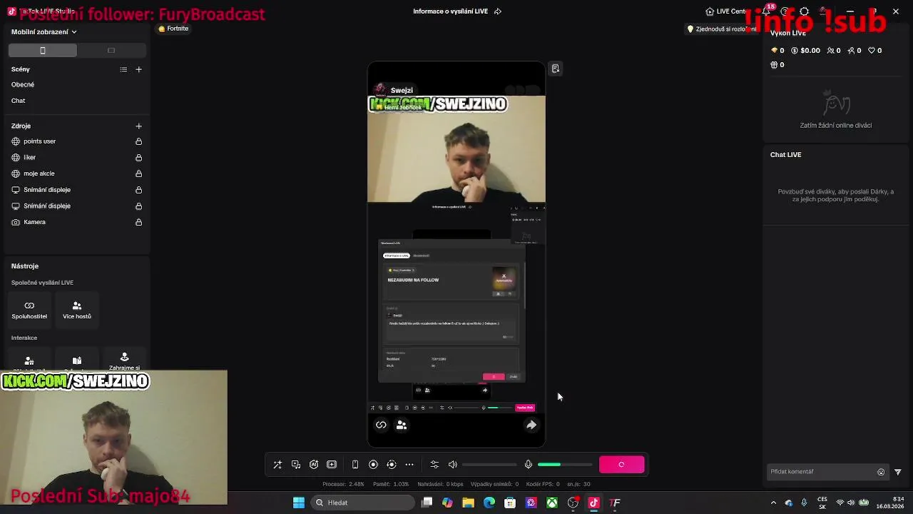Click the Zahrajme si interaction tool
The image size is (913, 514).
pyautogui.click(x=124, y=361)
